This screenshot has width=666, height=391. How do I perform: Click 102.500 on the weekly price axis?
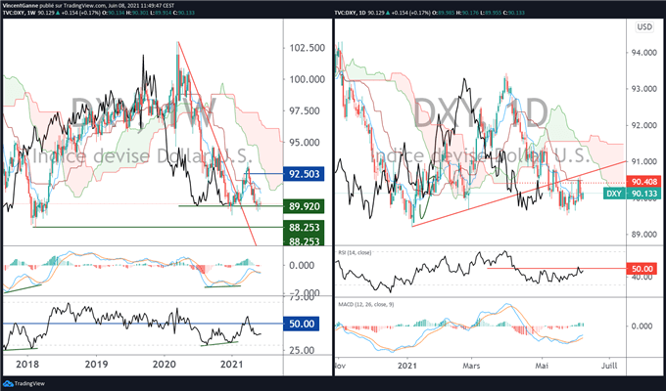308,48
